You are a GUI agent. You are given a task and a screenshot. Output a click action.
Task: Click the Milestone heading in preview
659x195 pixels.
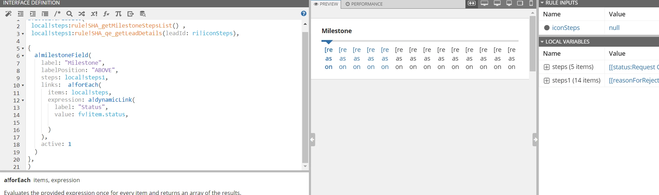pos(336,31)
